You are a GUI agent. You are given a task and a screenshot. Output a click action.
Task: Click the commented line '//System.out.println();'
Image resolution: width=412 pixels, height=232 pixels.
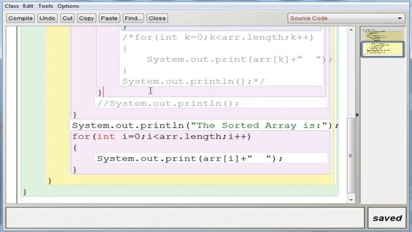(x=168, y=103)
